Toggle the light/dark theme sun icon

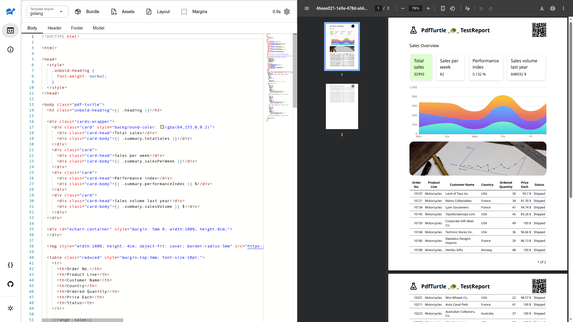[x=10, y=308]
